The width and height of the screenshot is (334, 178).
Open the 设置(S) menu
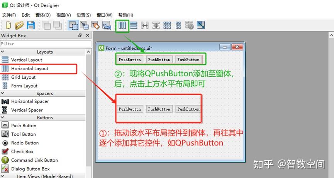pyautogui.click(x=84, y=15)
